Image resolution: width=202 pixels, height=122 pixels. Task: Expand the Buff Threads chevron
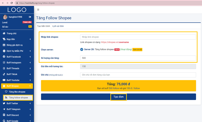tap(30, 68)
